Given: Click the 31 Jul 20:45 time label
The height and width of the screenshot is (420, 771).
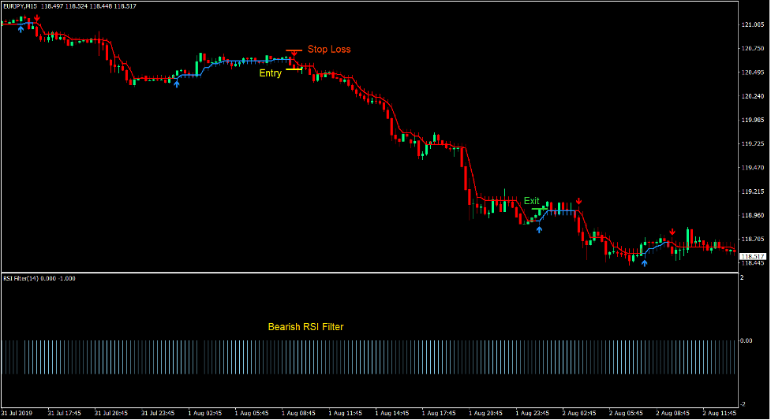Looking at the screenshot, I should click(111, 413).
